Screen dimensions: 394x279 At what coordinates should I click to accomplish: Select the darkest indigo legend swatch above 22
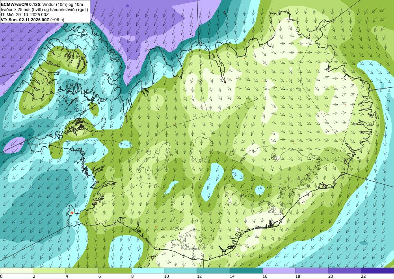click(x=377, y=271)
